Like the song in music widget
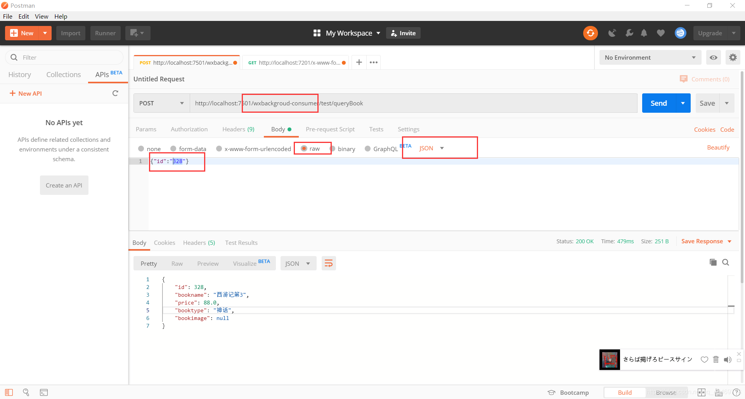Screen dimensions: 745x399 (x=704, y=359)
